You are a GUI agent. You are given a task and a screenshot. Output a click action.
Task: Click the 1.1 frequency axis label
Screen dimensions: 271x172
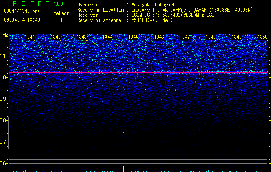tap(3, 56)
